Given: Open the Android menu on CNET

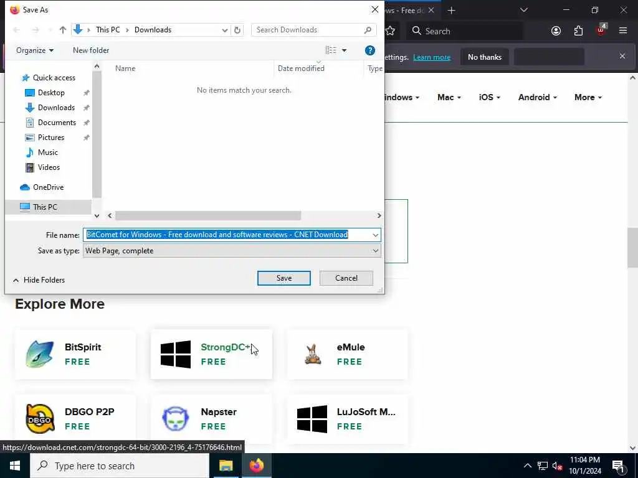Looking at the screenshot, I should [x=538, y=97].
